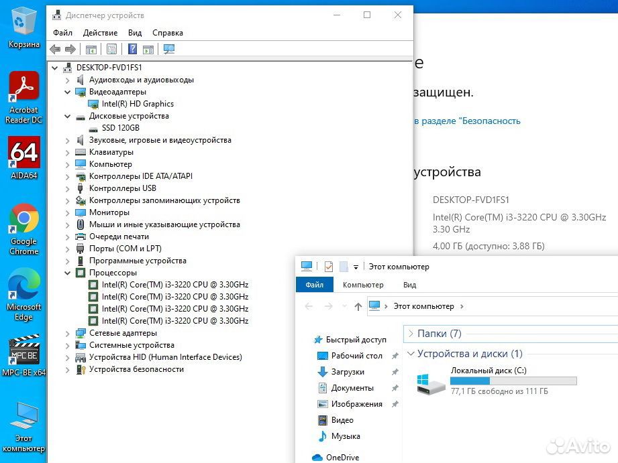Click the Help question-mark toolbar icon
Viewport: 618px width, 463px height.
[133, 49]
